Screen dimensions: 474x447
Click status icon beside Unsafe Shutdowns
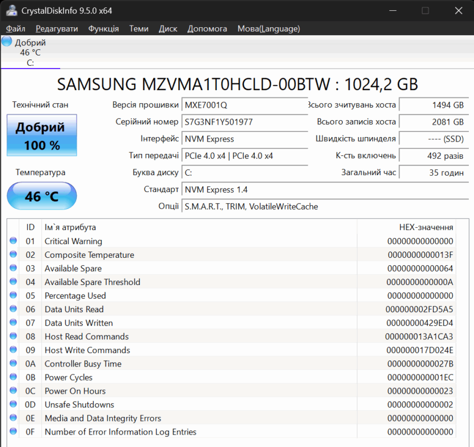[x=13, y=405]
